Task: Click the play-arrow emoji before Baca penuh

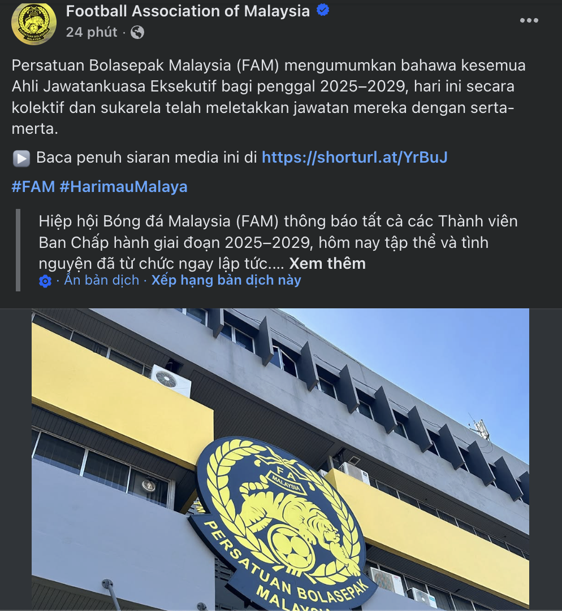Action: coord(21,159)
